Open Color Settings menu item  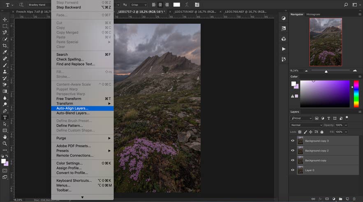(82, 163)
